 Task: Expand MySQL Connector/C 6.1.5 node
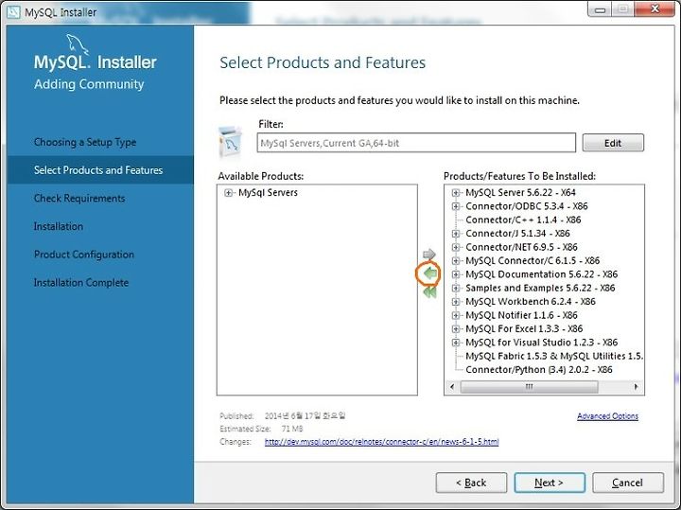point(456,260)
